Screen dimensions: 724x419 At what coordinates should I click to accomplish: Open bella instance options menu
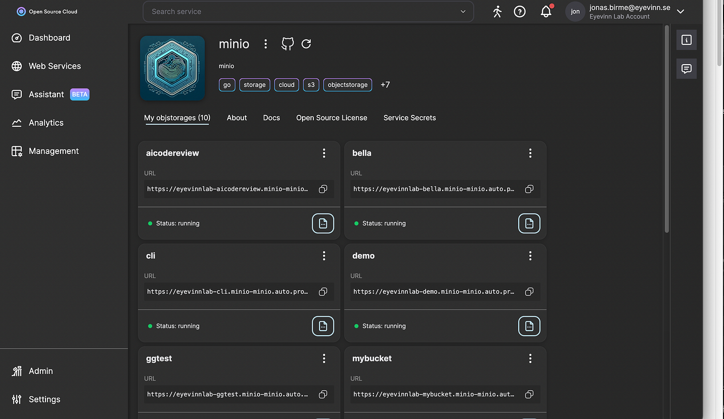click(x=530, y=153)
